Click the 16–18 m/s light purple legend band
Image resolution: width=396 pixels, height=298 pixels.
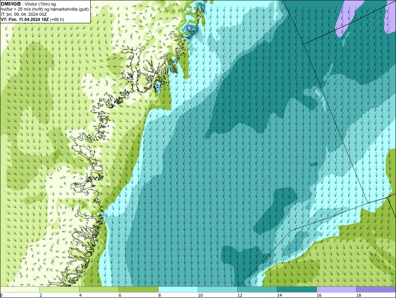point(336,289)
